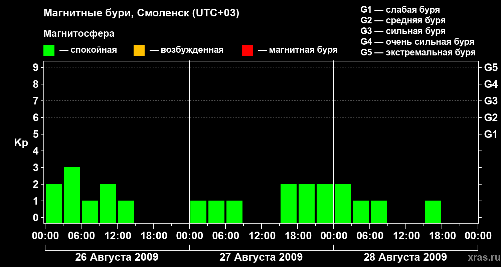
Task: Click the orange 'возбужденная' legend swatch
Action: 139,50
